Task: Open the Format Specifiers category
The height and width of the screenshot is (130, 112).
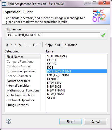Action: [18, 81]
